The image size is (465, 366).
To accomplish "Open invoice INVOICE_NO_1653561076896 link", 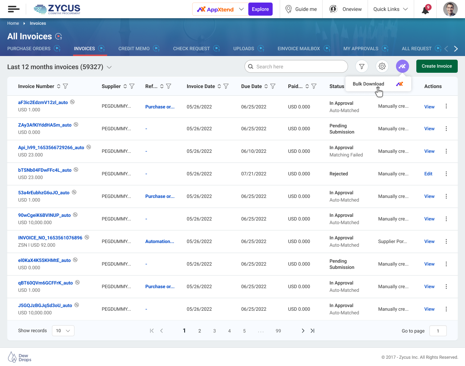I will 50,238.
